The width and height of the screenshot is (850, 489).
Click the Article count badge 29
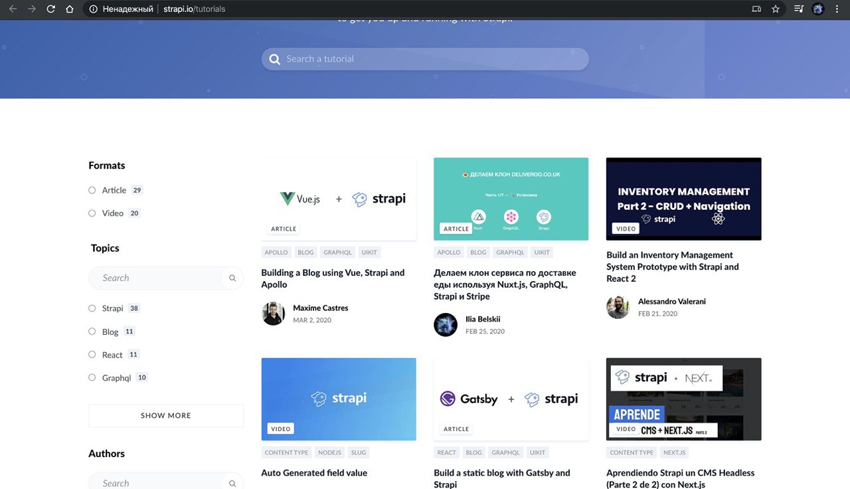pyautogui.click(x=137, y=190)
